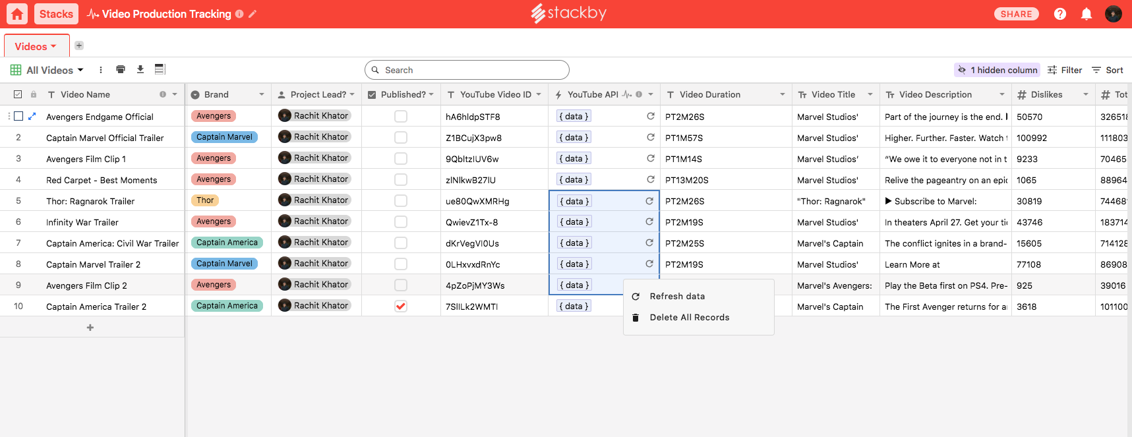Viewport: 1132px width, 437px height.
Task: Toggle the select-all rows checkbox
Action: pos(18,94)
